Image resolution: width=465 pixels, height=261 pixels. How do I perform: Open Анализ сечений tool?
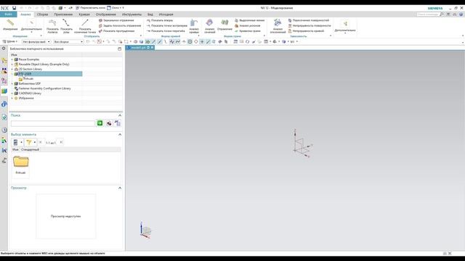210,26
